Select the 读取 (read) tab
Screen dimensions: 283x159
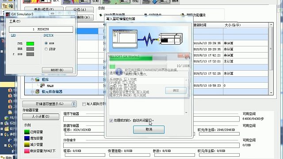[81, 1]
